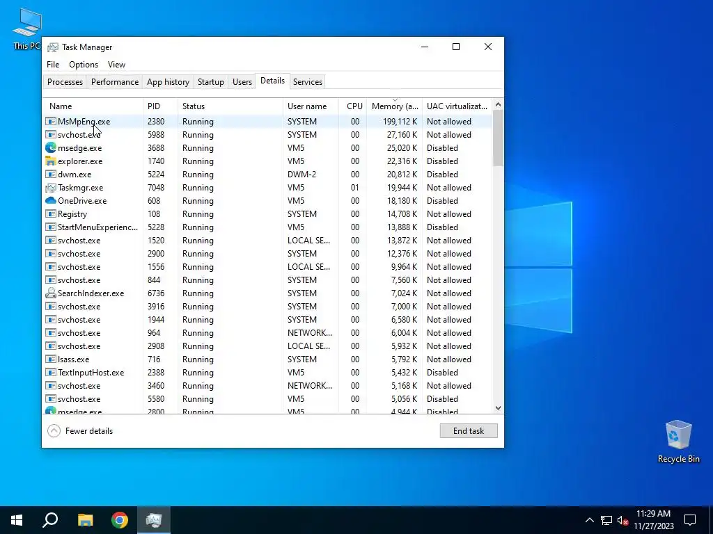Click the Task Manager title bar icon
Viewport: 713px width, 534px height.
[x=53, y=47]
